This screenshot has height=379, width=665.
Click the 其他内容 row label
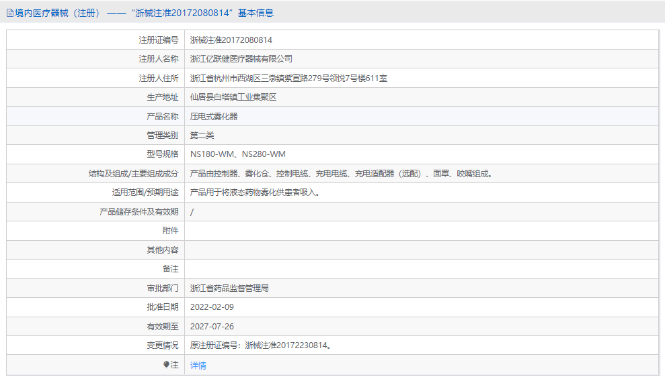point(163,250)
